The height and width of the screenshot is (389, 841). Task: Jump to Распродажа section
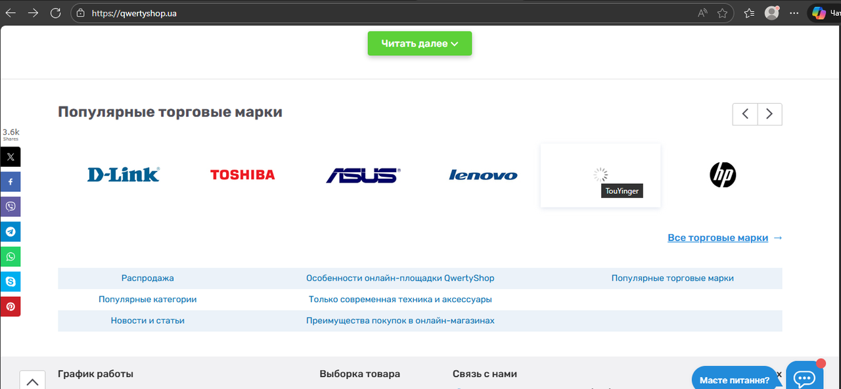tap(148, 278)
